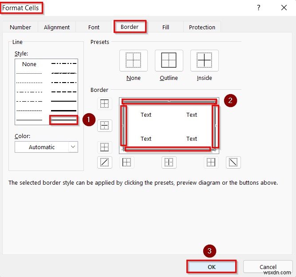Select the thin dash-dot-dot line style in left column
Image resolution: width=296 pixels, height=277 pixels.
(29, 92)
